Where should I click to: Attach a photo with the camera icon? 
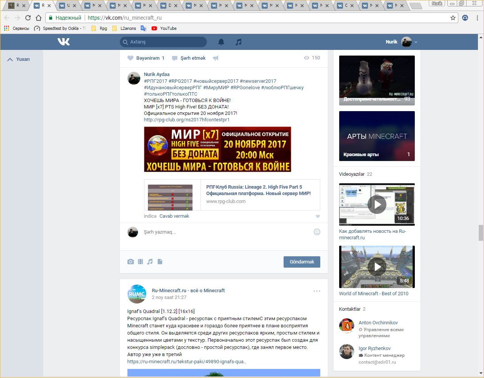(130, 262)
